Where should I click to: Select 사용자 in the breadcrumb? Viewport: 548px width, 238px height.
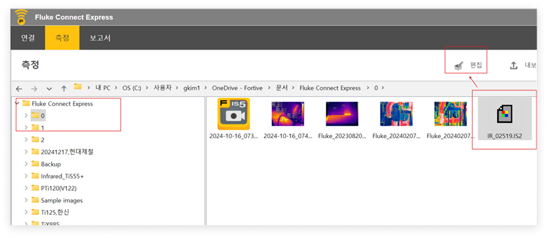click(163, 88)
